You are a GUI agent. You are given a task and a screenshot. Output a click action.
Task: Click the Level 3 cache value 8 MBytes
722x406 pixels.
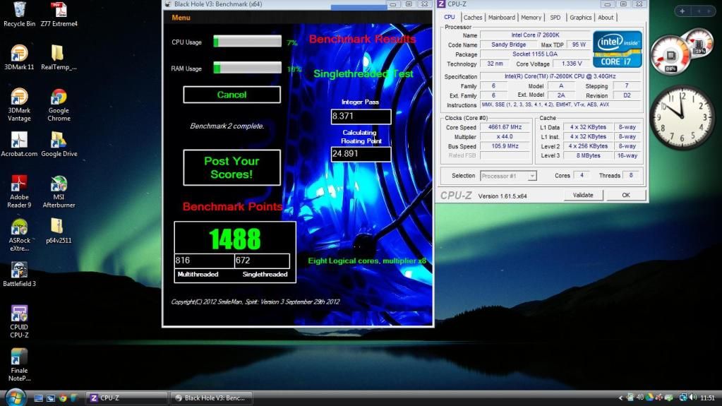coord(588,156)
